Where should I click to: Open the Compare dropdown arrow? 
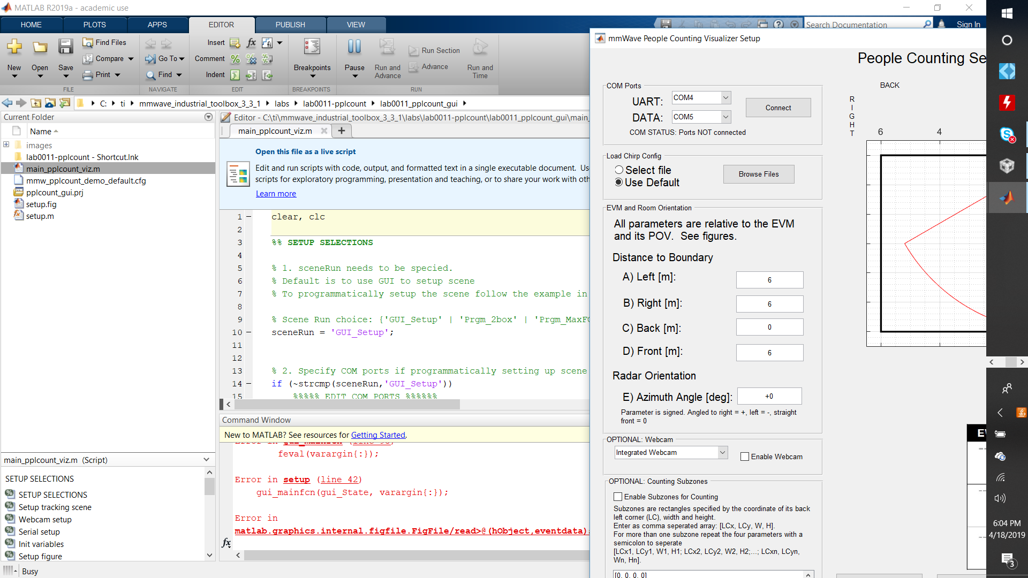point(131,59)
